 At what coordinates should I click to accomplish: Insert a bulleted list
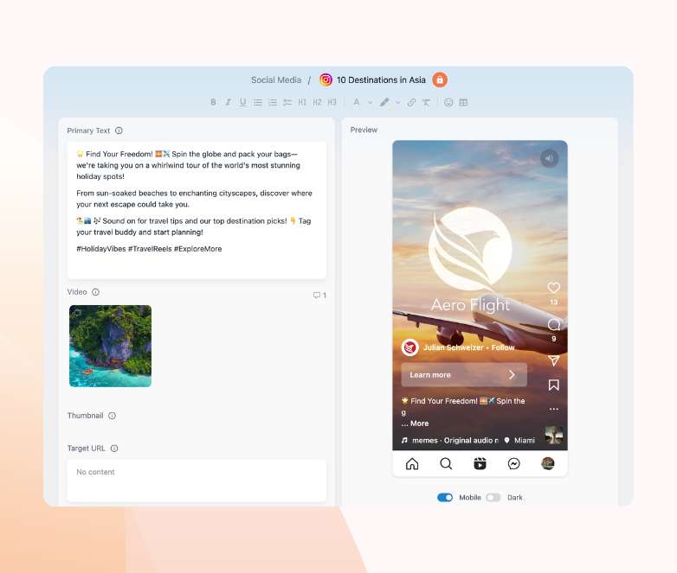(x=258, y=102)
